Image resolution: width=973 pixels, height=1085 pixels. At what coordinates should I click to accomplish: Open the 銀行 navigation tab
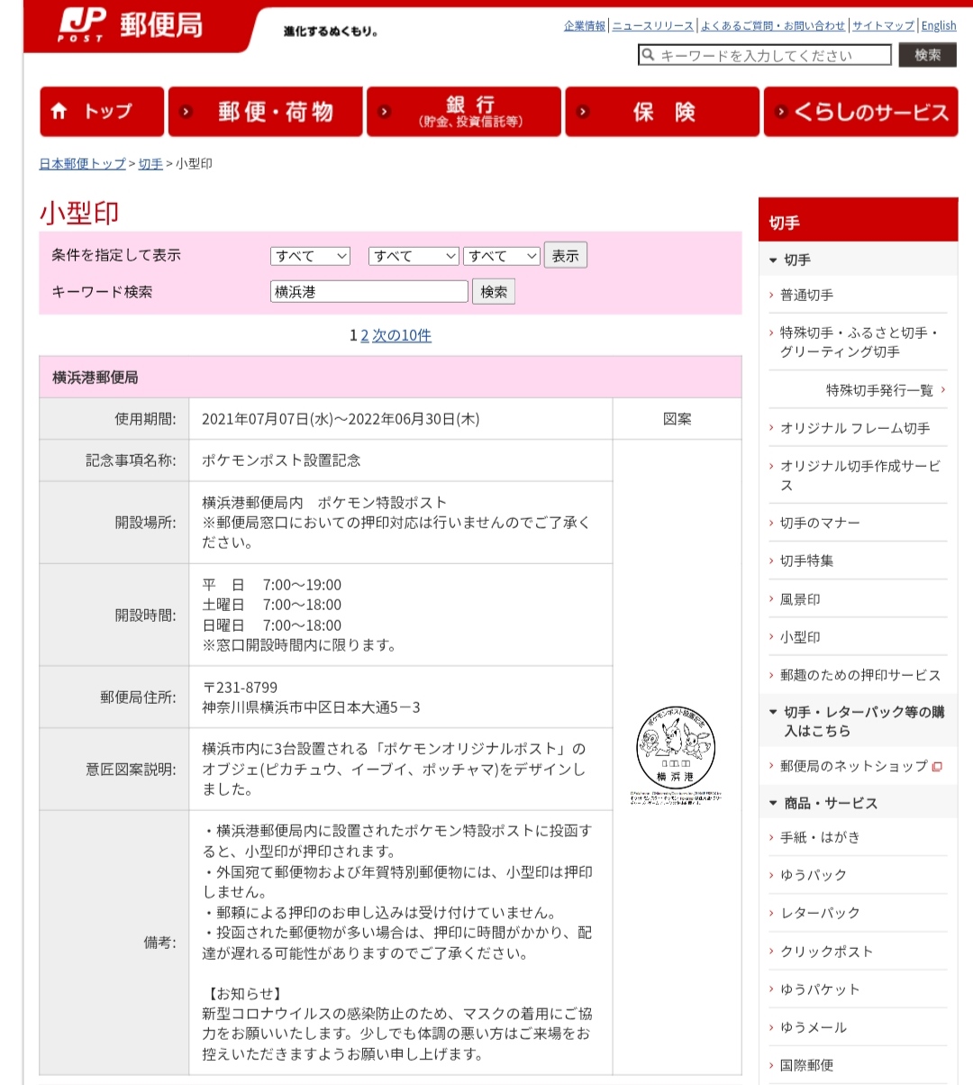464,112
